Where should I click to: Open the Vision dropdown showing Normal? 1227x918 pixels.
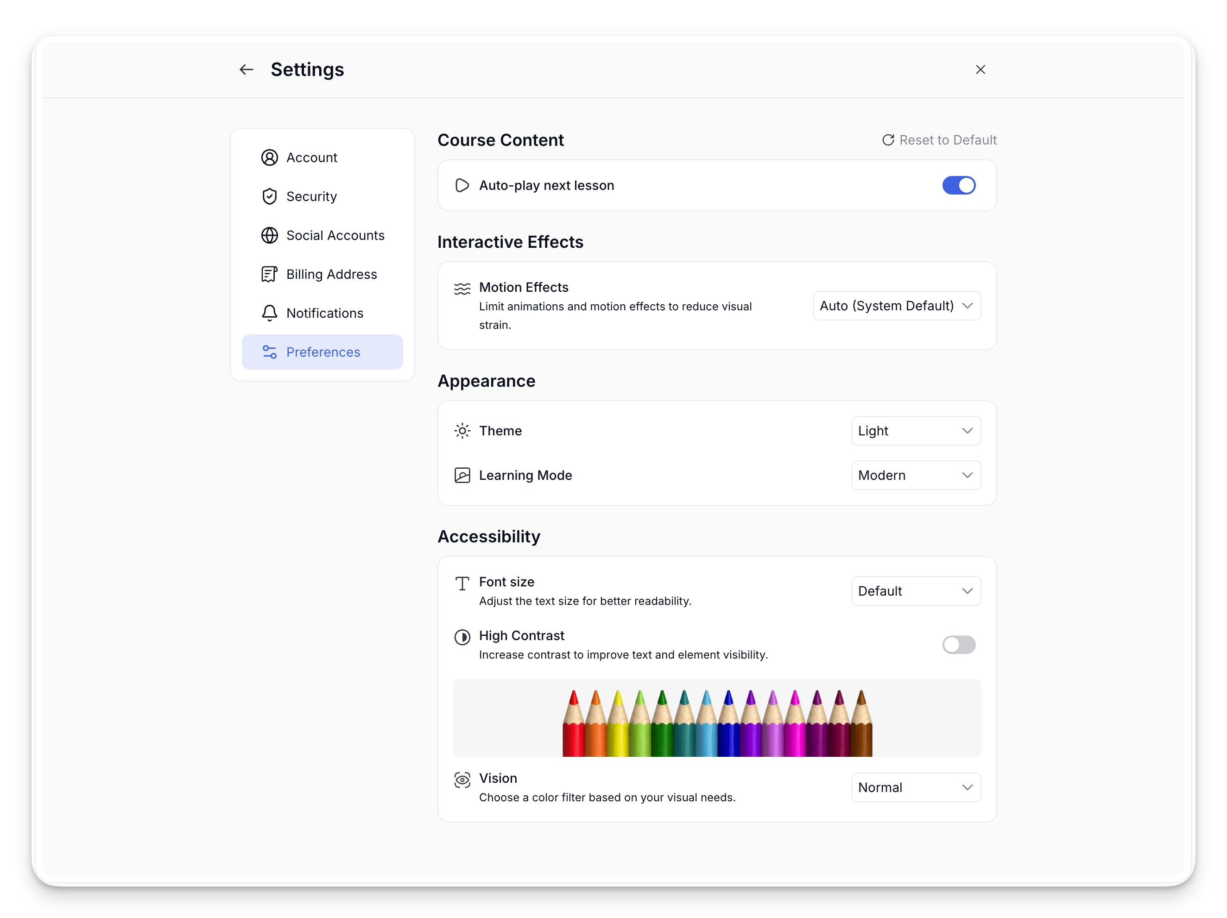coord(916,788)
